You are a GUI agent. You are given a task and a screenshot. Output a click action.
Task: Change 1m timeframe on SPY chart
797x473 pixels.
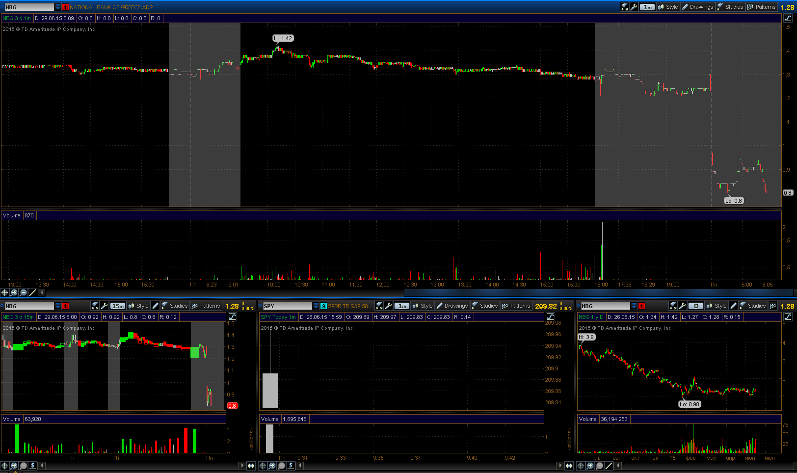[402, 306]
